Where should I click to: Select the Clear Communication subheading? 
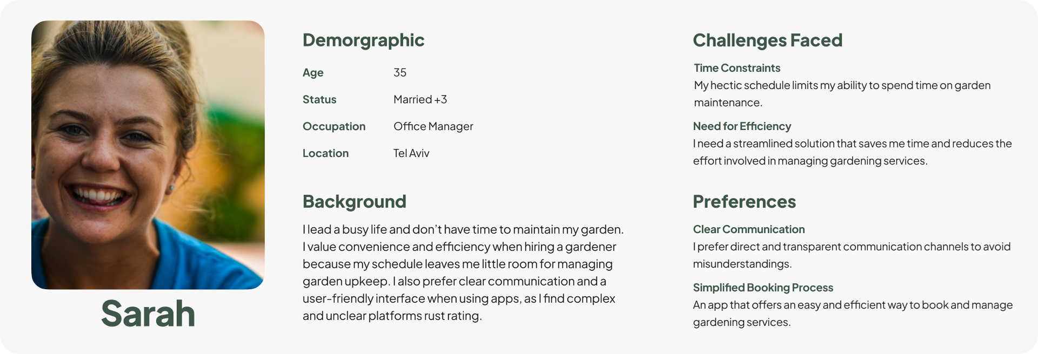749,229
